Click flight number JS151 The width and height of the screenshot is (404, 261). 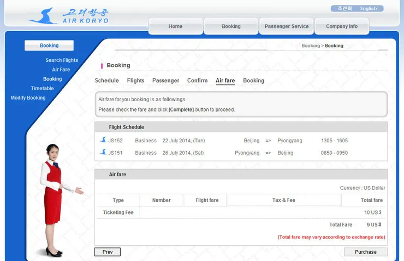[115, 153]
